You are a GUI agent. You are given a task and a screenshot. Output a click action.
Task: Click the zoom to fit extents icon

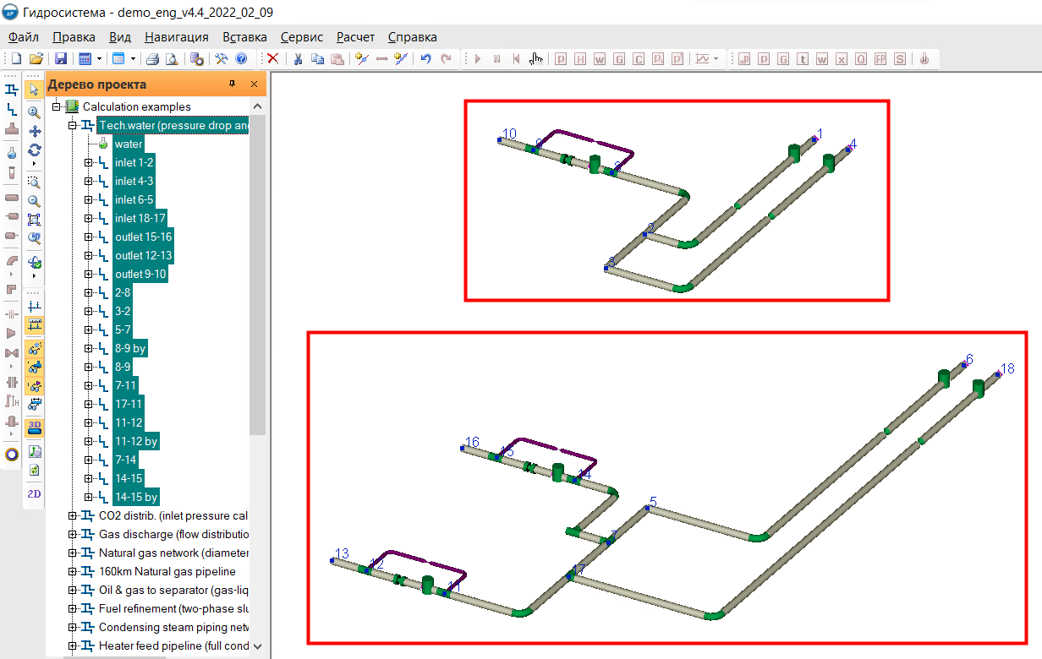click(x=35, y=219)
